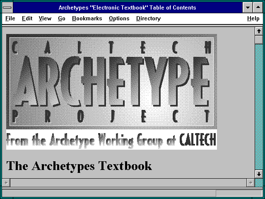Click the vertical scrollbar thumb

[259, 40]
